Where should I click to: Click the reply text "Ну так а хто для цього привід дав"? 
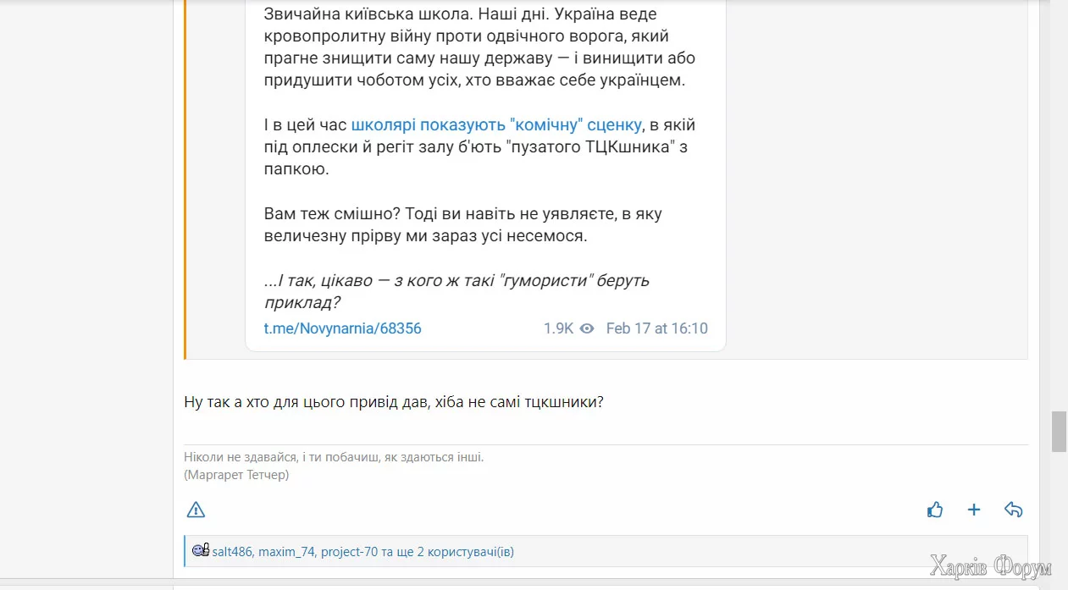click(x=393, y=402)
